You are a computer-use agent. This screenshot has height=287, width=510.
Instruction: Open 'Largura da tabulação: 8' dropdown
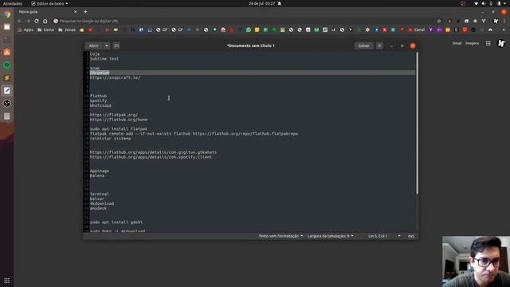330,236
